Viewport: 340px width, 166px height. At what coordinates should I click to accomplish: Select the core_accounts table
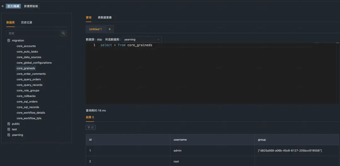point(26,46)
